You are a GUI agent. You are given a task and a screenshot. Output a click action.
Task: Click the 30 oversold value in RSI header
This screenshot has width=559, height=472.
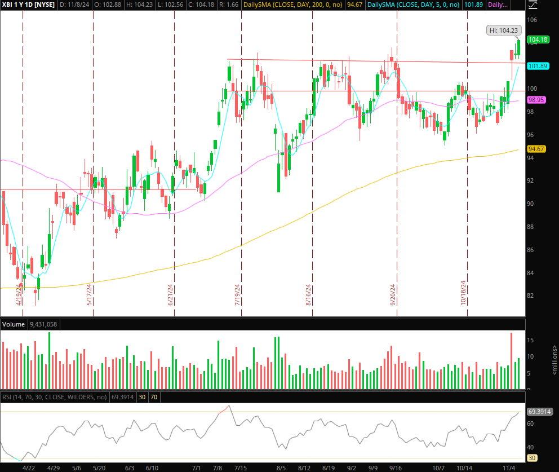(142, 397)
